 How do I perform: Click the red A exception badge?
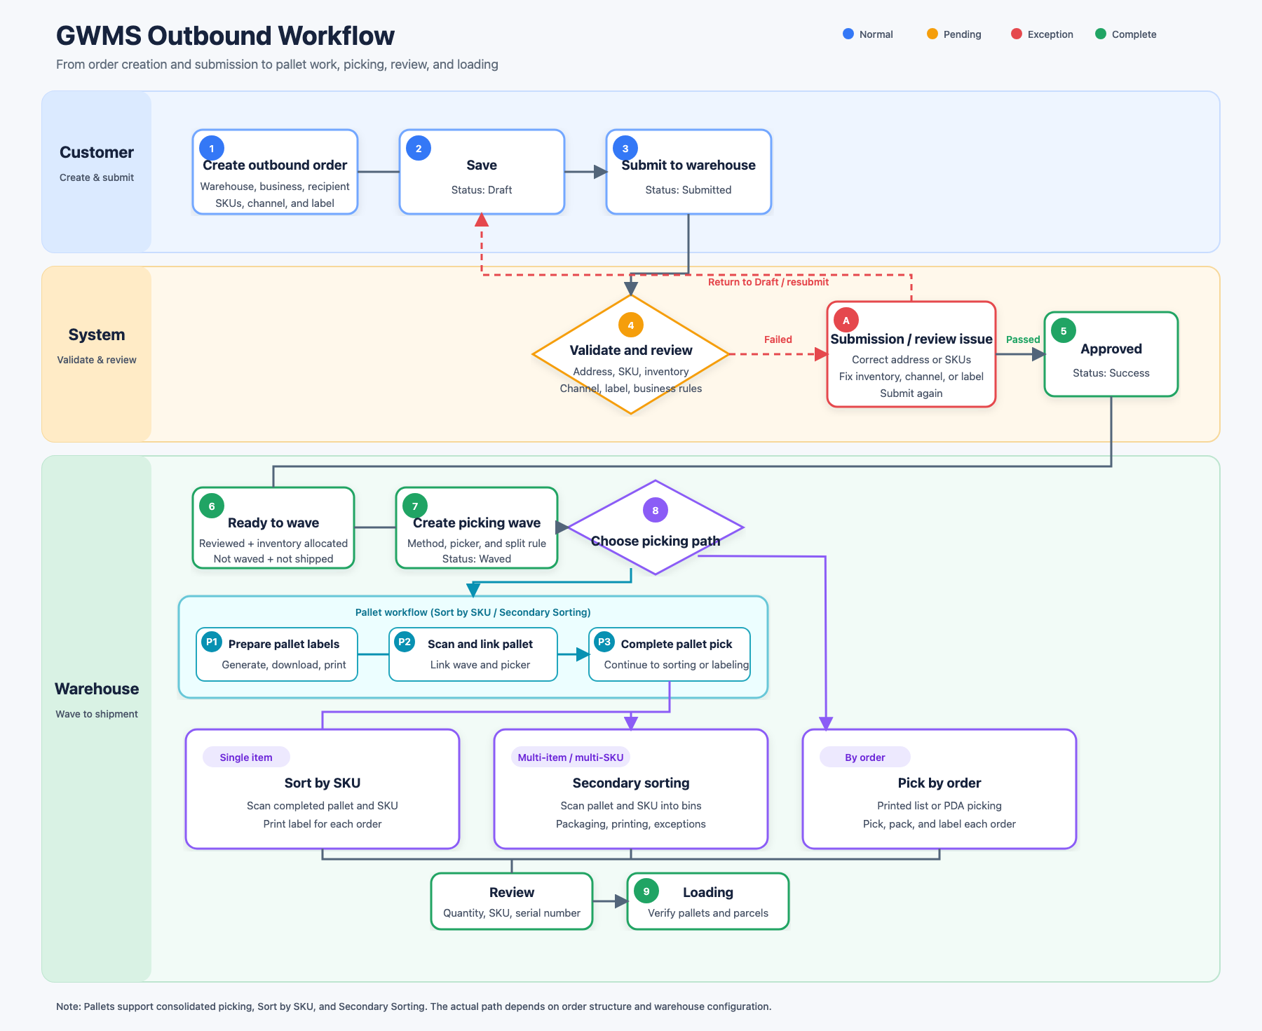point(846,321)
